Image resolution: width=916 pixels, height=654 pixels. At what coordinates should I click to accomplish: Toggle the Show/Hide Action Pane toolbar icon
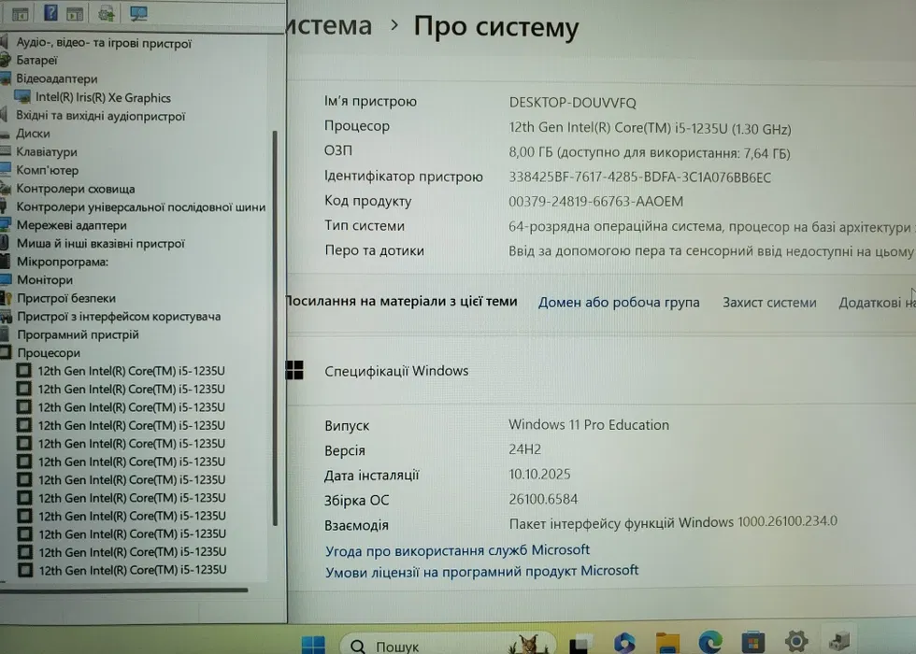[75, 13]
